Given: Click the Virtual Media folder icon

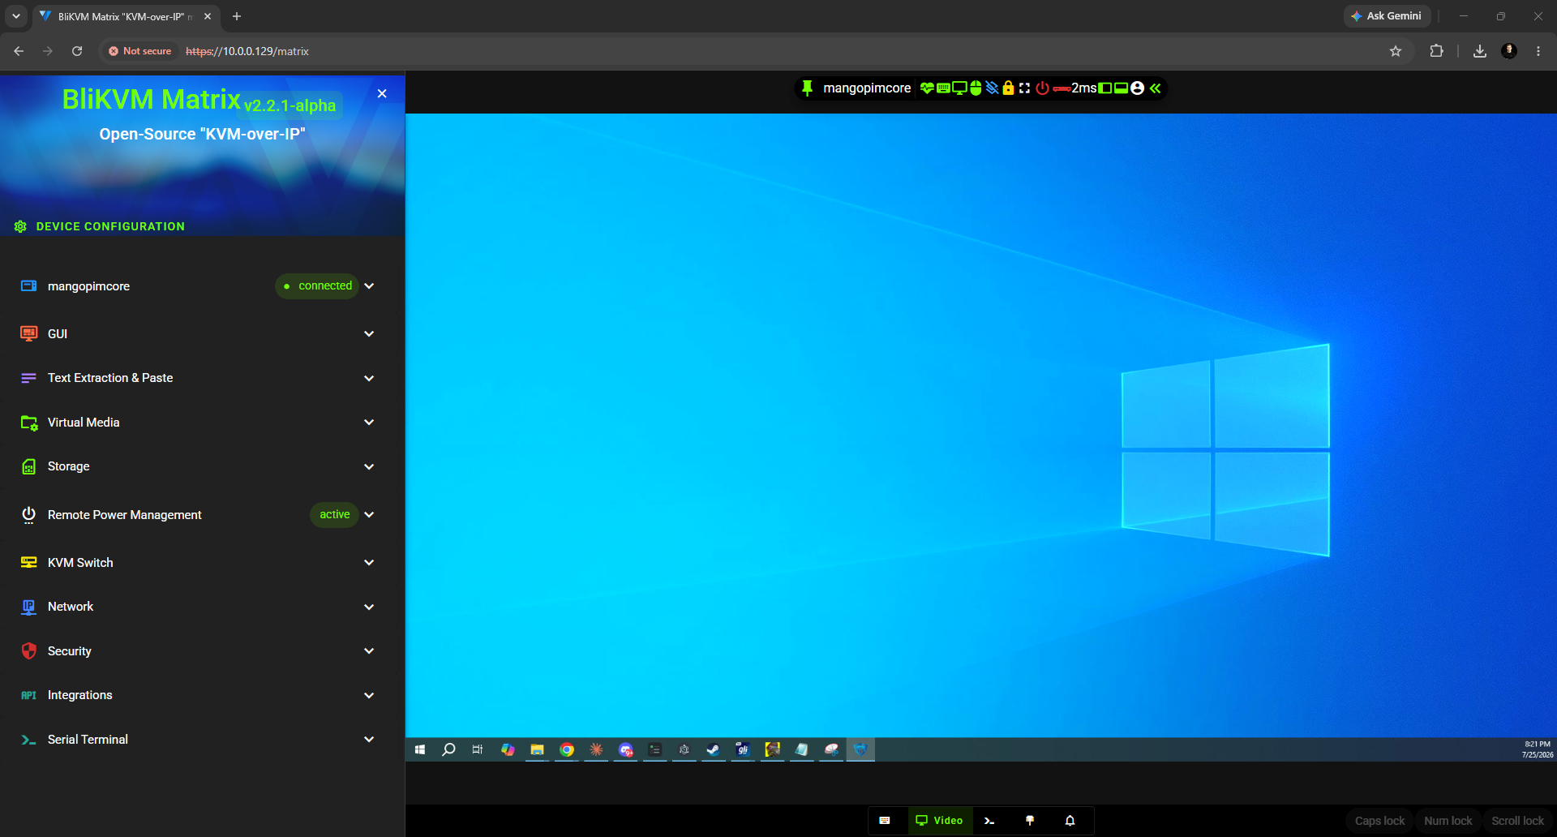Looking at the screenshot, I should point(28,423).
